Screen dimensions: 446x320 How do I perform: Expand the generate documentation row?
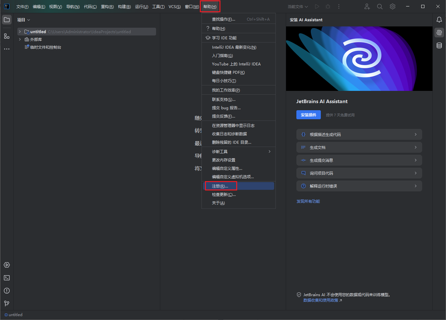click(x=359, y=147)
